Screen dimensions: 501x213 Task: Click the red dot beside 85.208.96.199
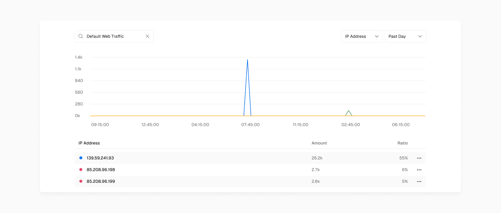pos(81,181)
